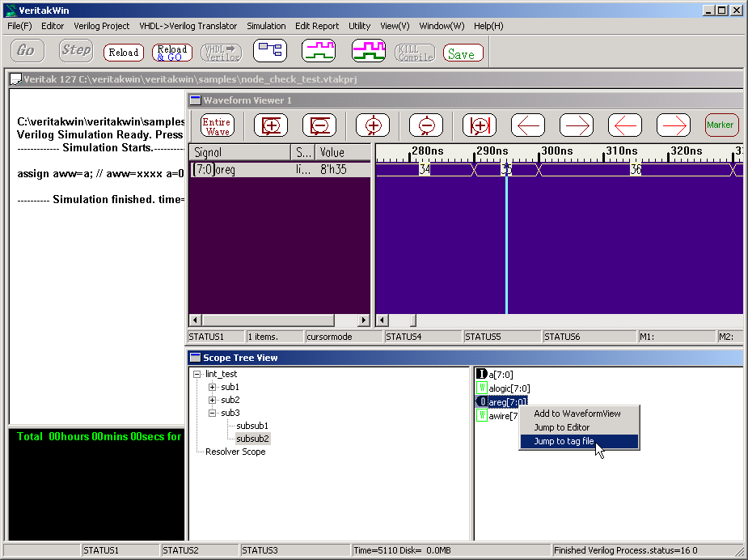
Task: Click the dark red right arrow
Action: [x=577, y=125]
